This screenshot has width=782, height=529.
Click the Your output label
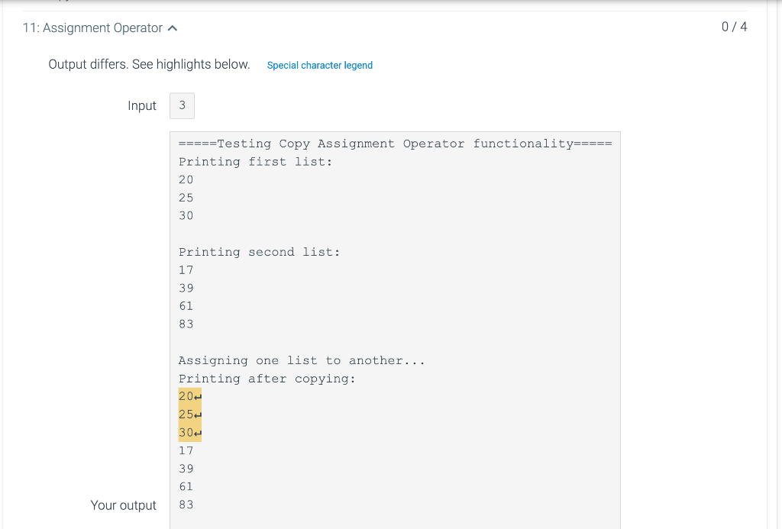[x=124, y=505]
